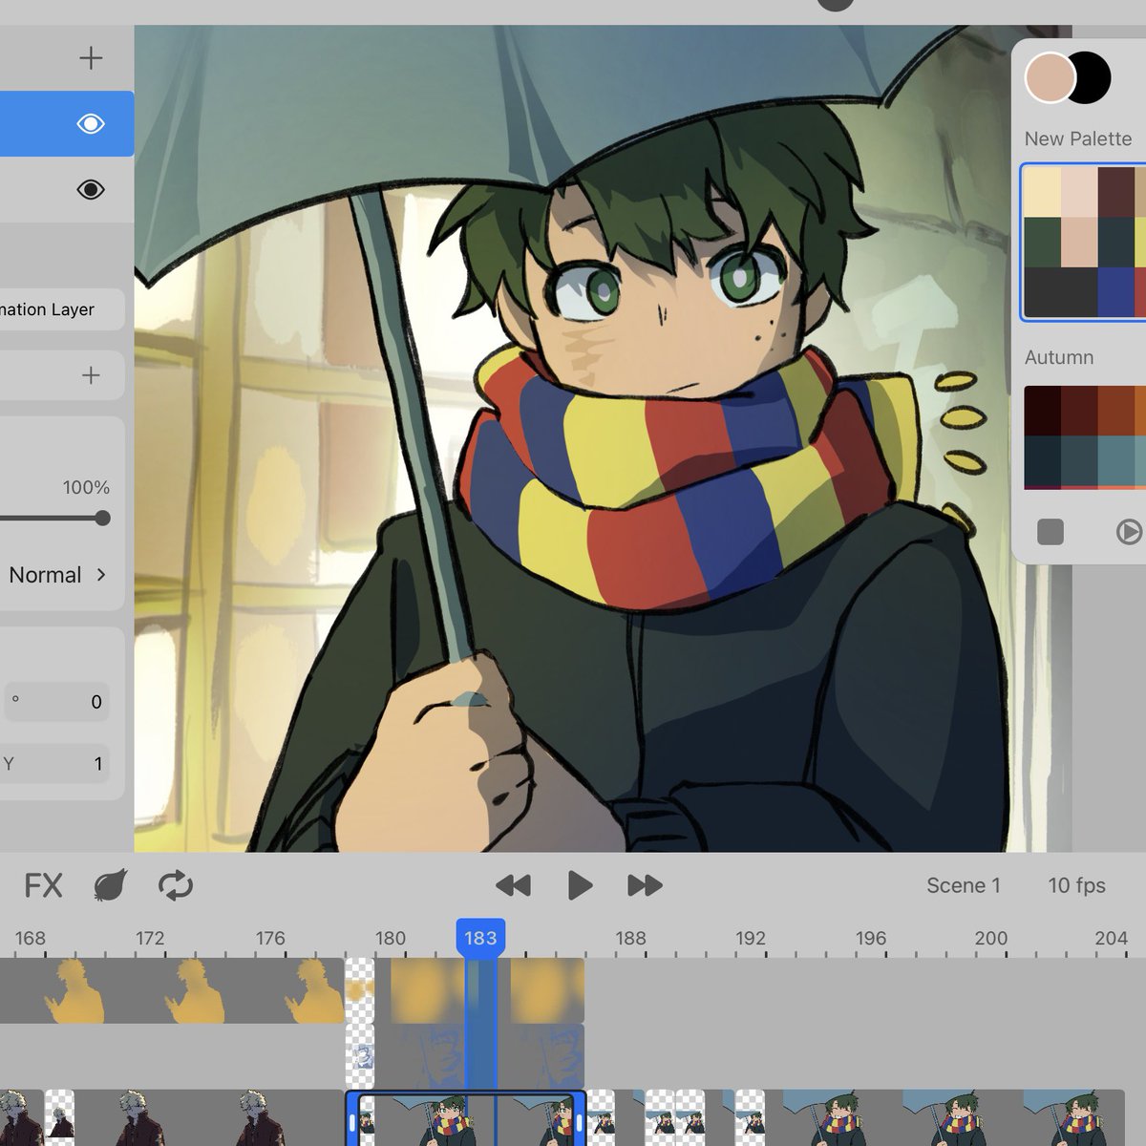
Task: Click the Y scale field showing 1
Action: point(57,764)
